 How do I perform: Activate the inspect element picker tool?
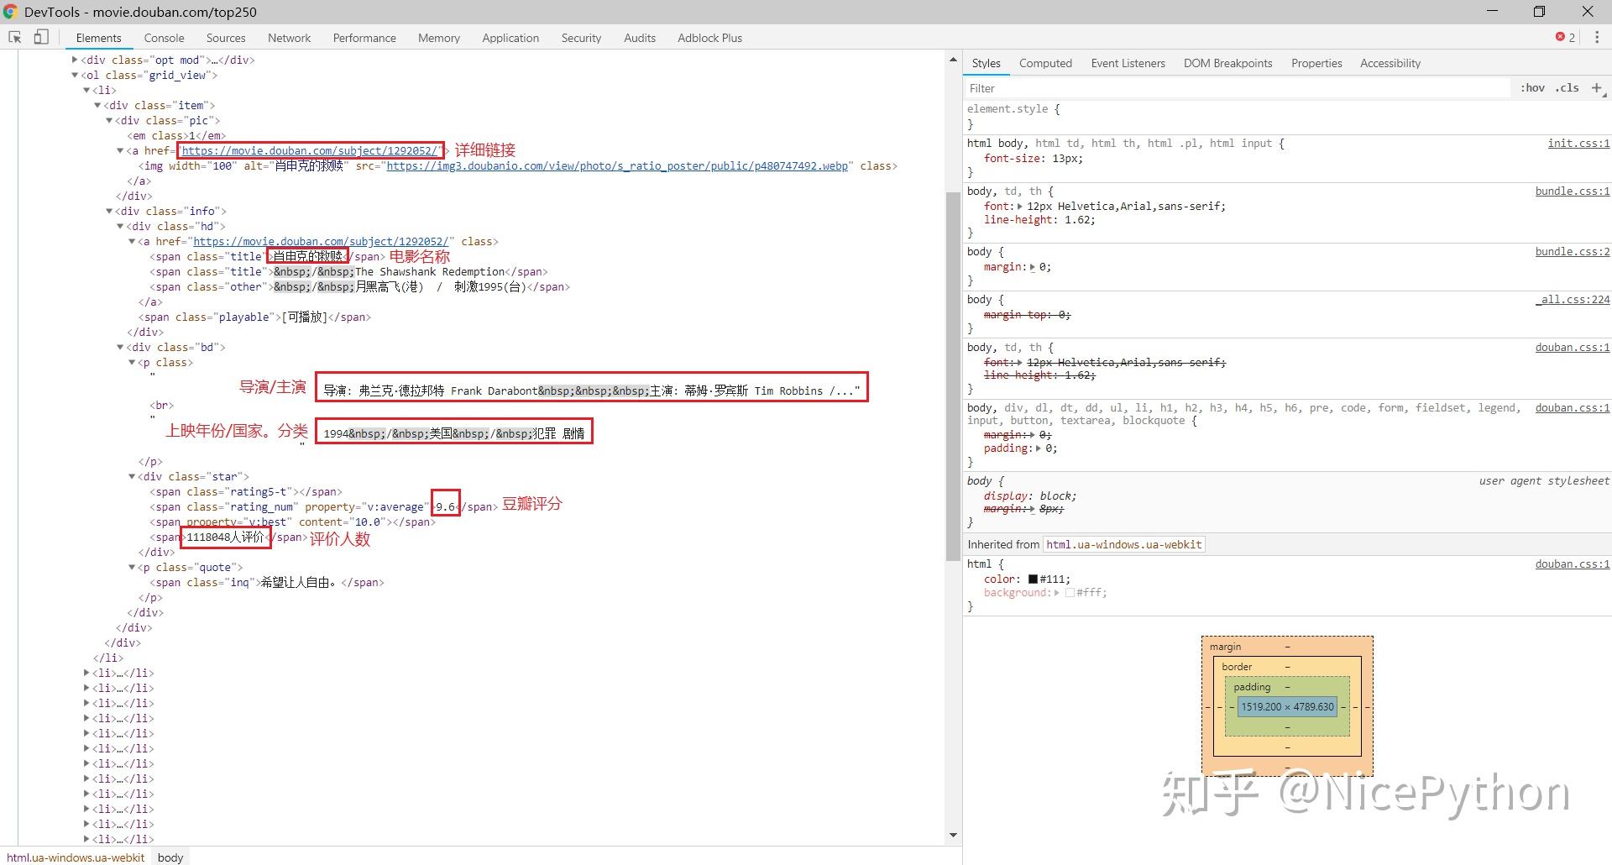13,37
